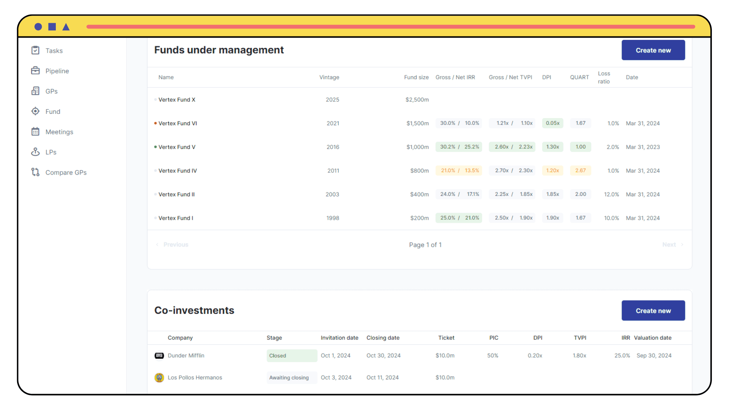Open the LPs page

coord(51,152)
